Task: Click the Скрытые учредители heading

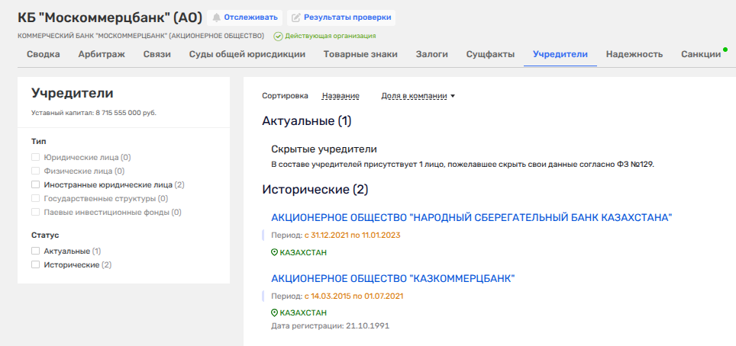Action: point(324,149)
